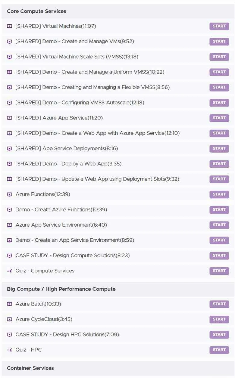235x378 pixels.
Task: Click video icon for Create a Web App demo
Action: tap(9, 133)
